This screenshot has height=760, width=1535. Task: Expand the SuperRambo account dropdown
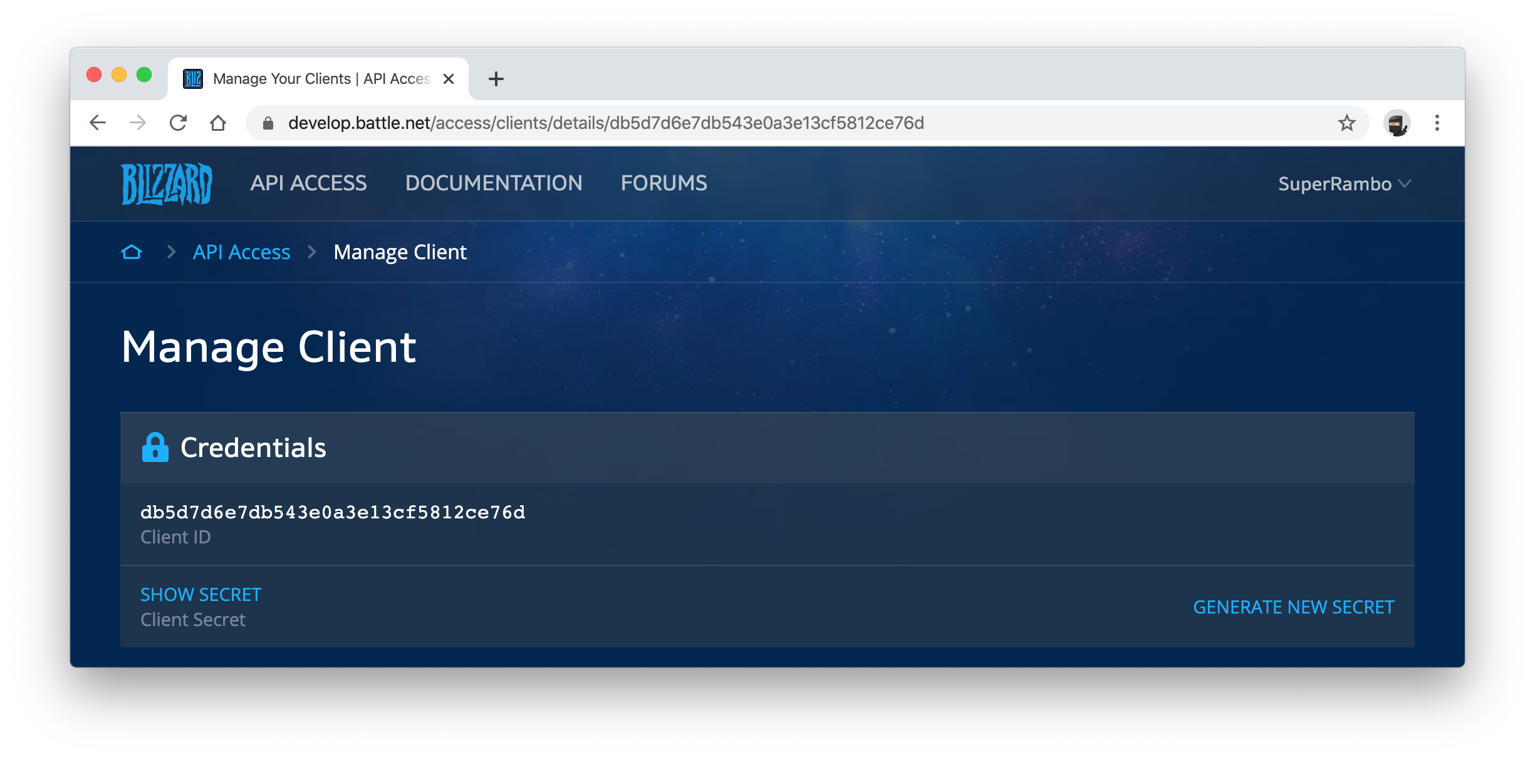[1344, 184]
